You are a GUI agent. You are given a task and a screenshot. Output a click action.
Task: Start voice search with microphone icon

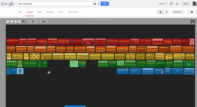pyautogui.click(x=98, y=4)
